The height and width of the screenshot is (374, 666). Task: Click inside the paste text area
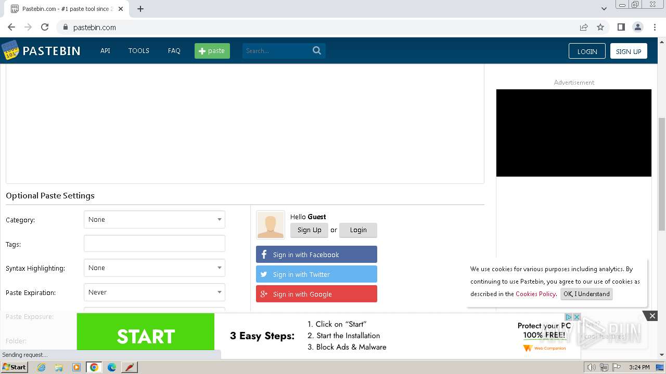(245, 124)
